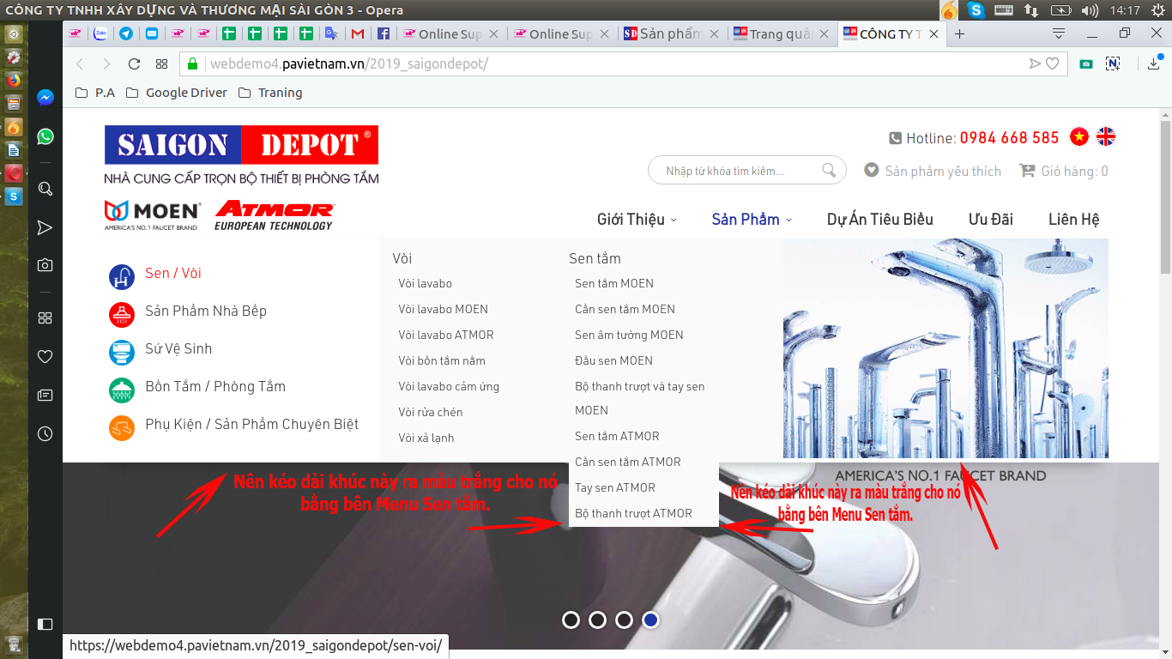Click the Bồn Tắm / Phòng Tắm shower icon
1172x659 pixels.
(x=122, y=390)
